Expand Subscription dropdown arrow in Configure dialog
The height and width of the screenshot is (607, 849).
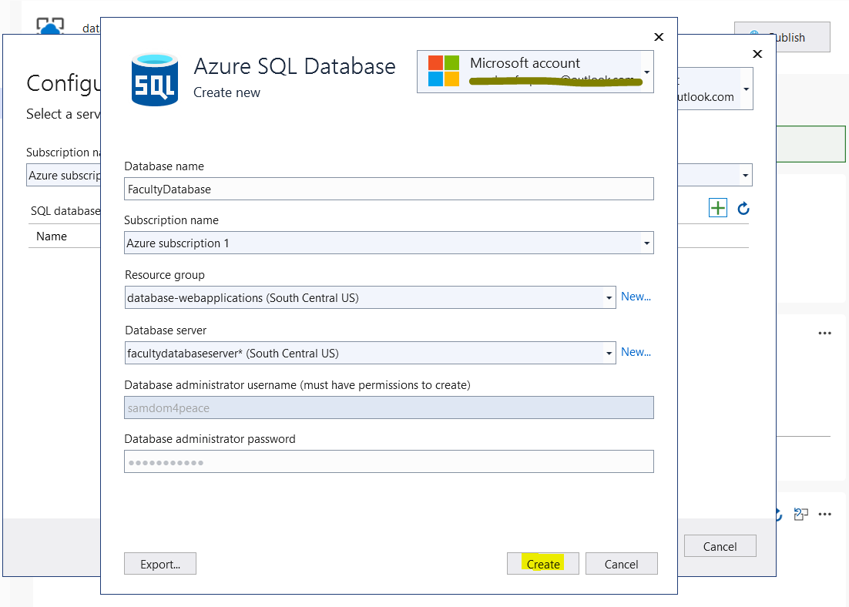pyautogui.click(x=746, y=176)
